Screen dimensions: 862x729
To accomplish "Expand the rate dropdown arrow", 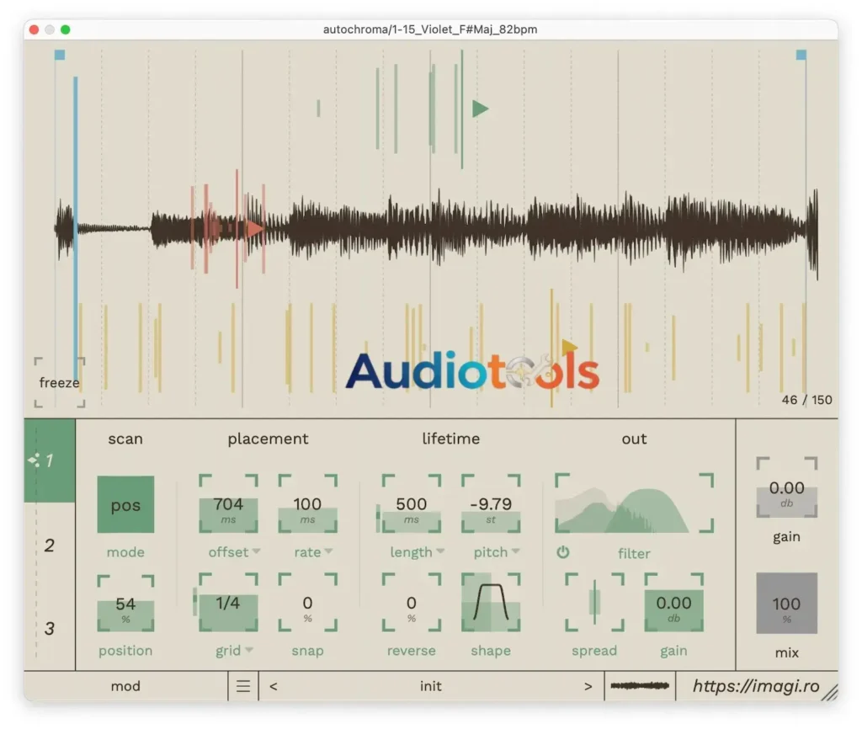I will click(329, 551).
